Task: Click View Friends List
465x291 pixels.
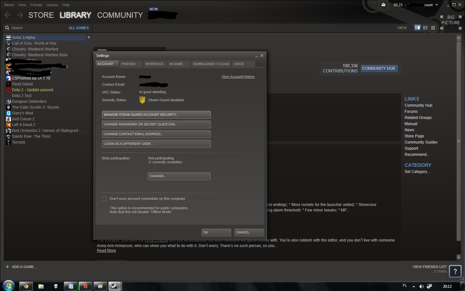Action: [429, 267]
